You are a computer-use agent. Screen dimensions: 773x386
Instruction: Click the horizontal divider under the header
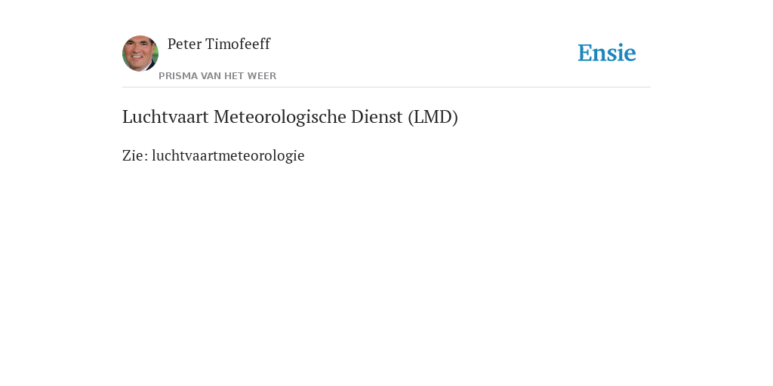coord(386,87)
